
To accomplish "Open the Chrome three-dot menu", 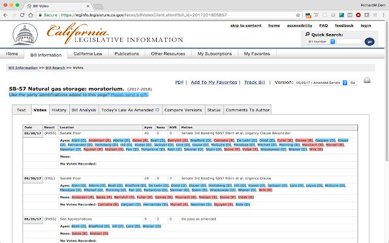I will (x=384, y=15).
